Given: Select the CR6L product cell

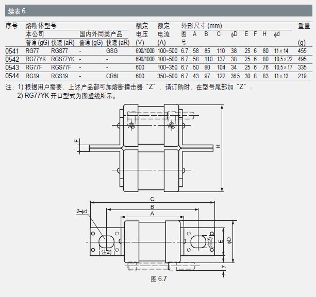Looking at the screenshot, I should pyautogui.click(x=112, y=76).
